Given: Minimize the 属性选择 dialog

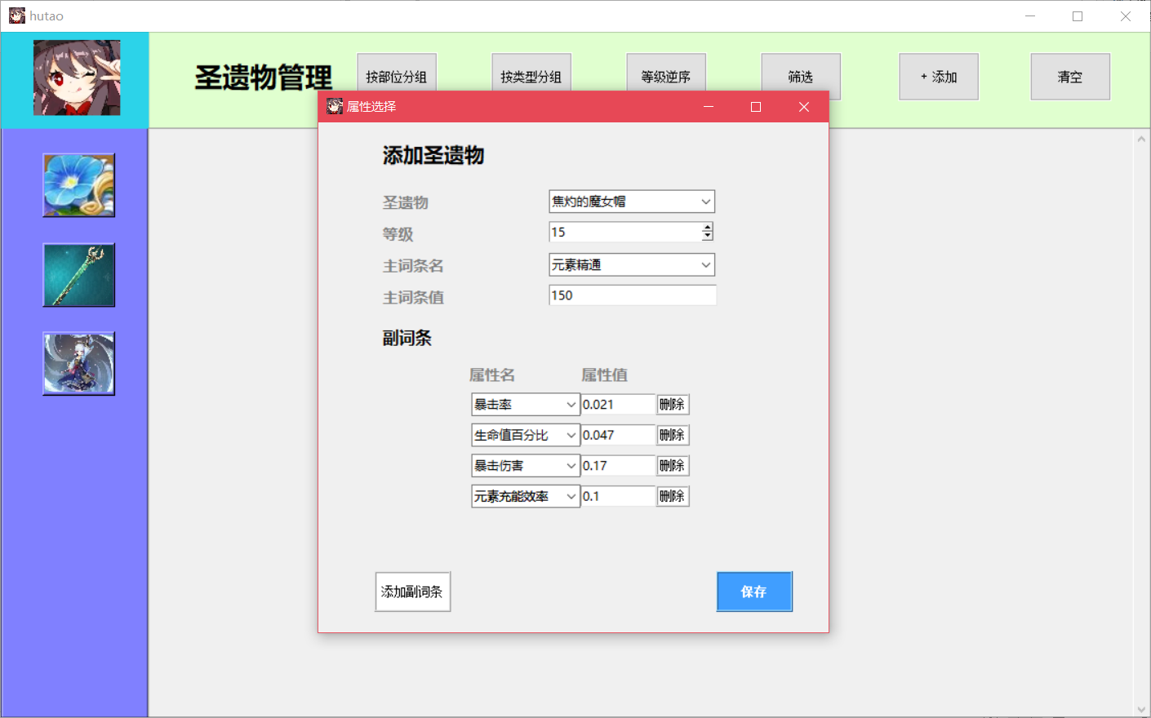Looking at the screenshot, I should click(x=709, y=107).
